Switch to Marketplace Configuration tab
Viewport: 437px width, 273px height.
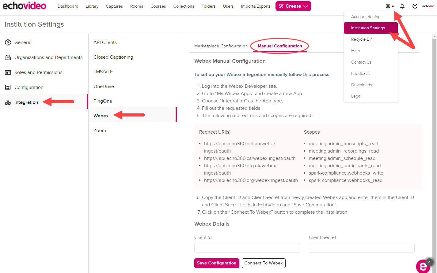click(x=221, y=46)
